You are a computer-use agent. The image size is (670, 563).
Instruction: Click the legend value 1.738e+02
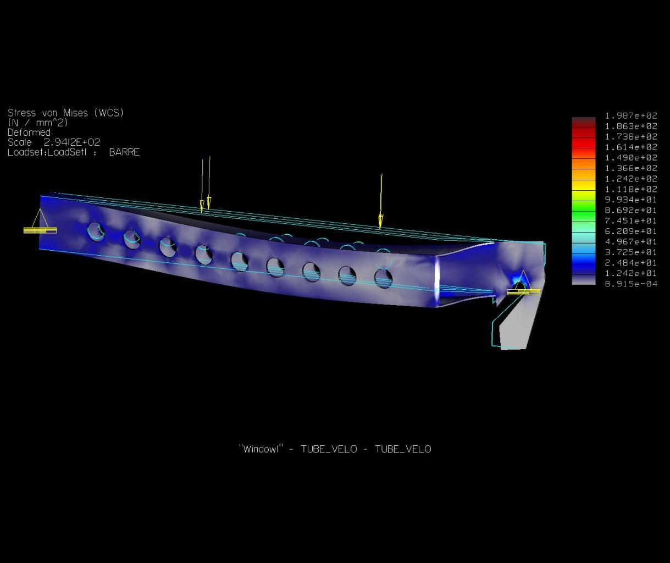631,136
